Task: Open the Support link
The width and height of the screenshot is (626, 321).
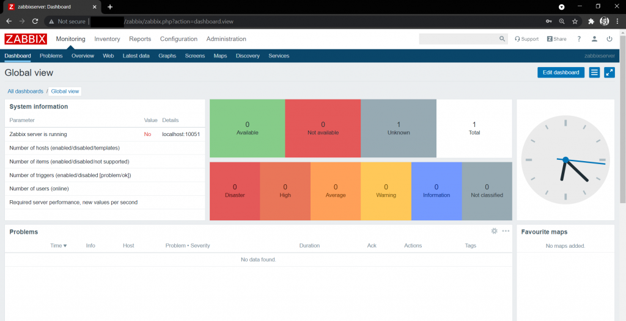Action: coord(526,39)
